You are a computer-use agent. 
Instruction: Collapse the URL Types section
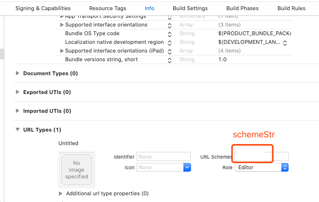18,130
